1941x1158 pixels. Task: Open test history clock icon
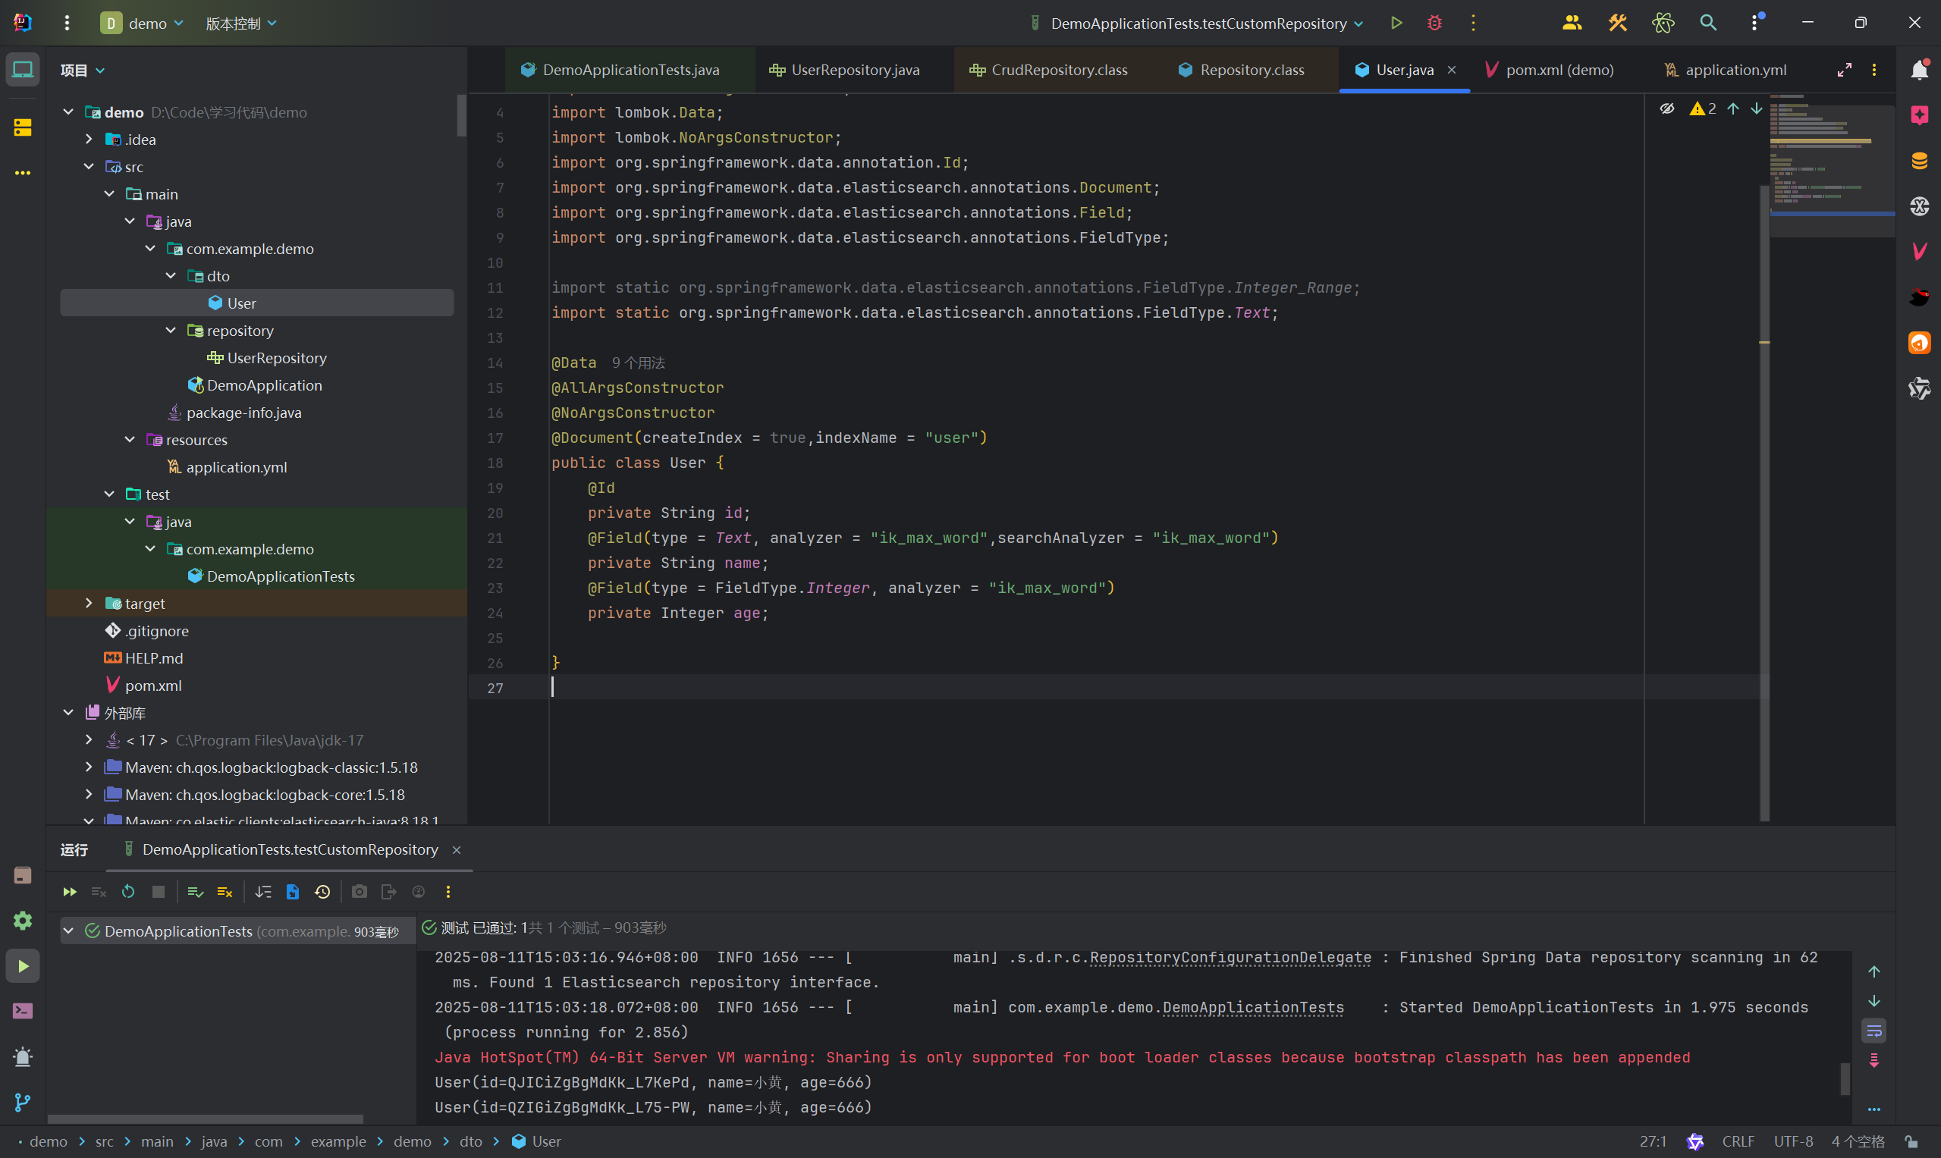click(x=322, y=892)
